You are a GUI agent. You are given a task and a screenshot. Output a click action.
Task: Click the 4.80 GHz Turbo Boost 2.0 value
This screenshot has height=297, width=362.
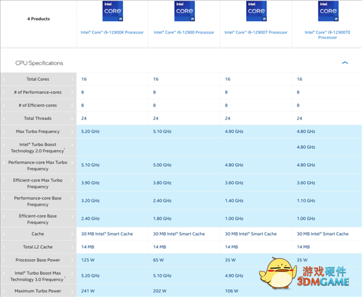coord(306,147)
